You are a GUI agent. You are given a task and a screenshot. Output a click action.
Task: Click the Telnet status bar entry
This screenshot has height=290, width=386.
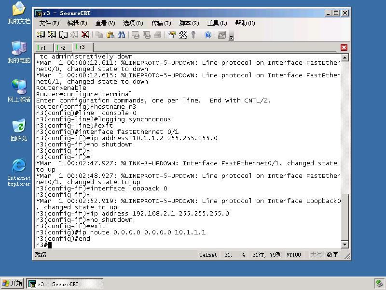point(208,255)
